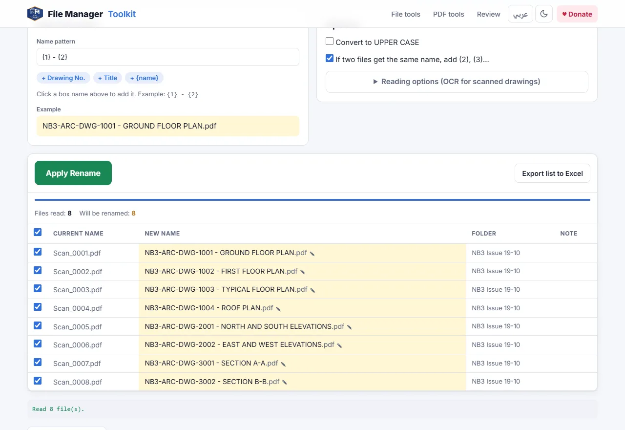Viewport: 625px width, 430px height.
Task: Click the File Manager Toolkit logo icon
Action: click(x=35, y=14)
